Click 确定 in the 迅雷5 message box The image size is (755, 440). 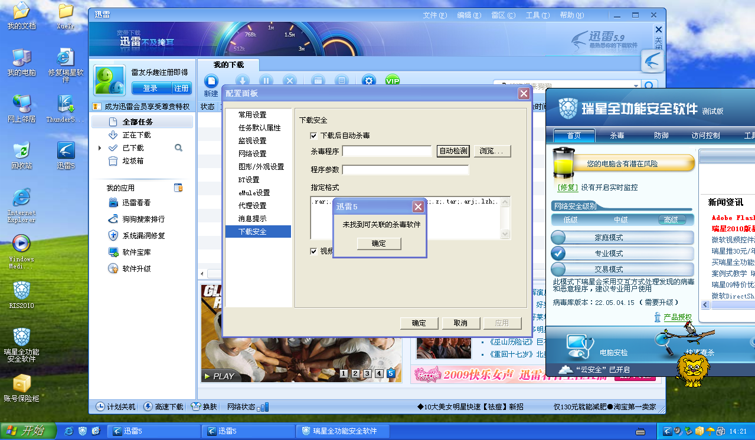coord(379,244)
